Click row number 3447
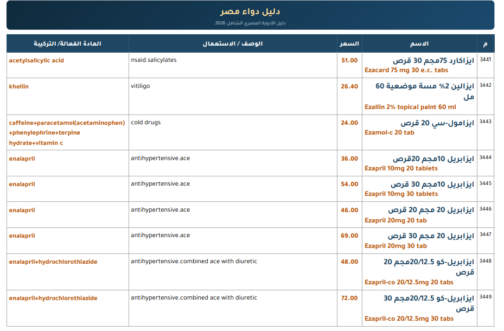Viewport: 504px width, 331px height. click(x=486, y=234)
